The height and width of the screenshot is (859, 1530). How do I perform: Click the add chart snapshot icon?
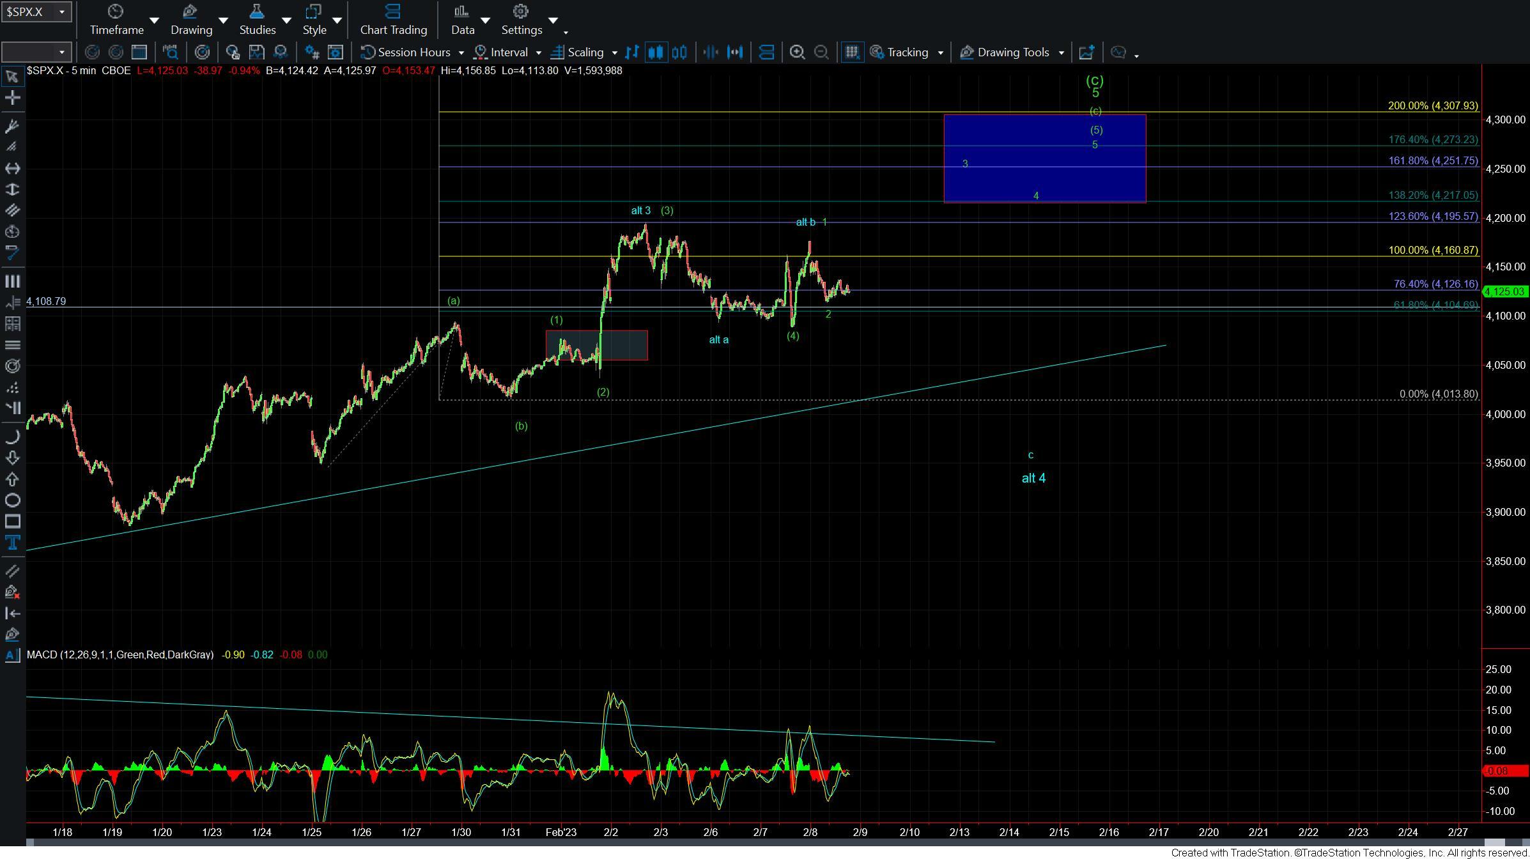pyautogui.click(x=1086, y=52)
